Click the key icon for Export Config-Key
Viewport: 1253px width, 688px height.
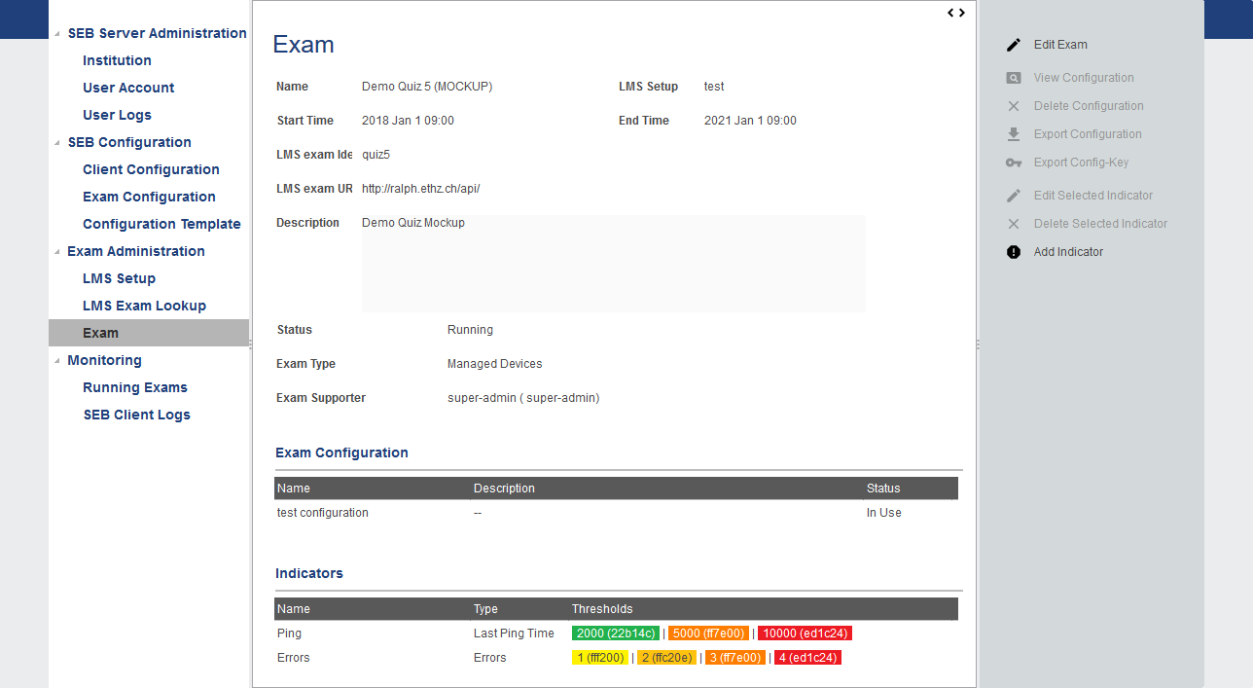tap(1014, 163)
